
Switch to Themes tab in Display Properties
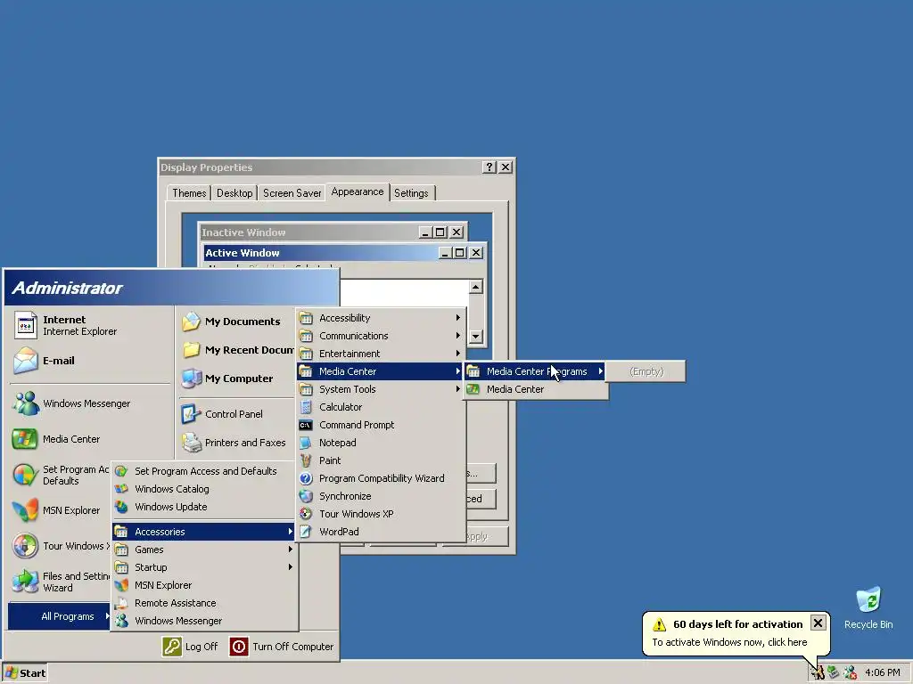click(x=189, y=193)
